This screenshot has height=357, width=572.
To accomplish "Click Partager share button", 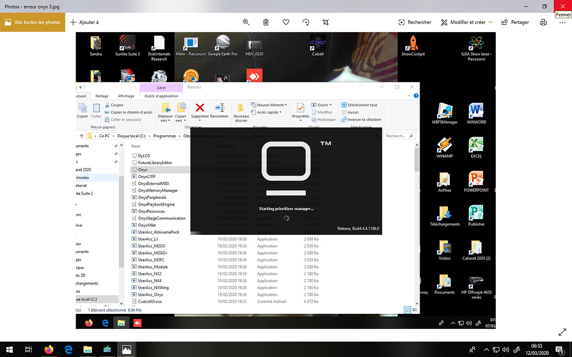I will [x=515, y=22].
